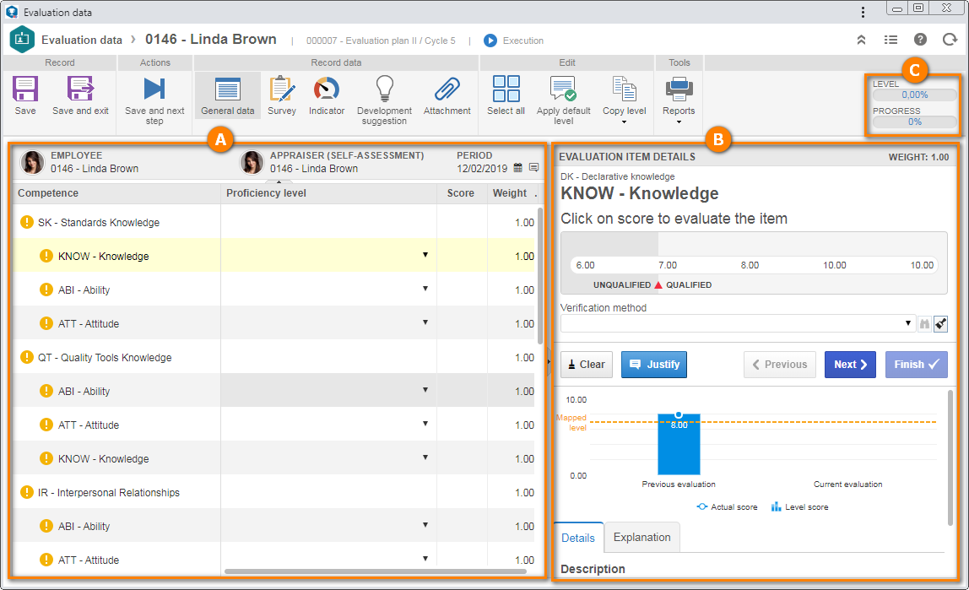Image resolution: width=969 pixels, height=590 pixels.
Task: Click Save and exit icon
Action: (x=80, y=89)
